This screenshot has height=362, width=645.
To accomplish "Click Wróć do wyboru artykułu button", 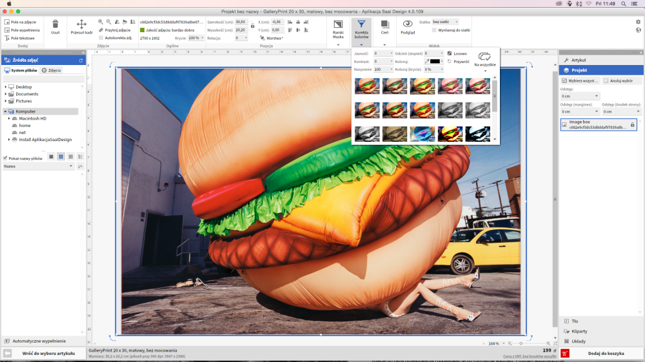I will click(48, 354).
